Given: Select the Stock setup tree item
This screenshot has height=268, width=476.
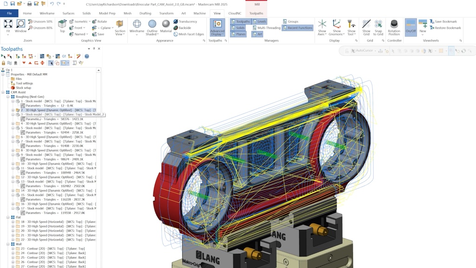Looking at the screenshot, I should point(23,87).
